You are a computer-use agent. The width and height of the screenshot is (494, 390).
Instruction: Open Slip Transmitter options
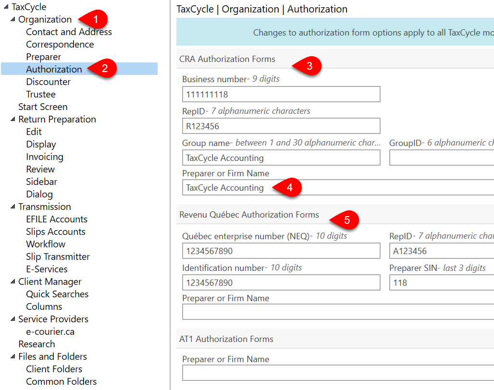(58, 256)
